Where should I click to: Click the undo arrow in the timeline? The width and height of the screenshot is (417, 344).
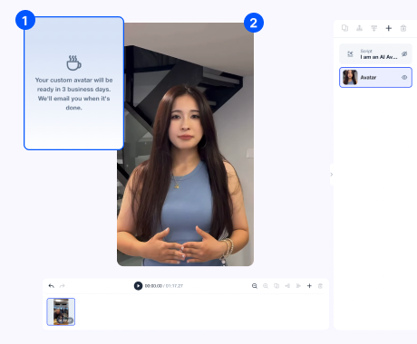(x=52, y=286)
